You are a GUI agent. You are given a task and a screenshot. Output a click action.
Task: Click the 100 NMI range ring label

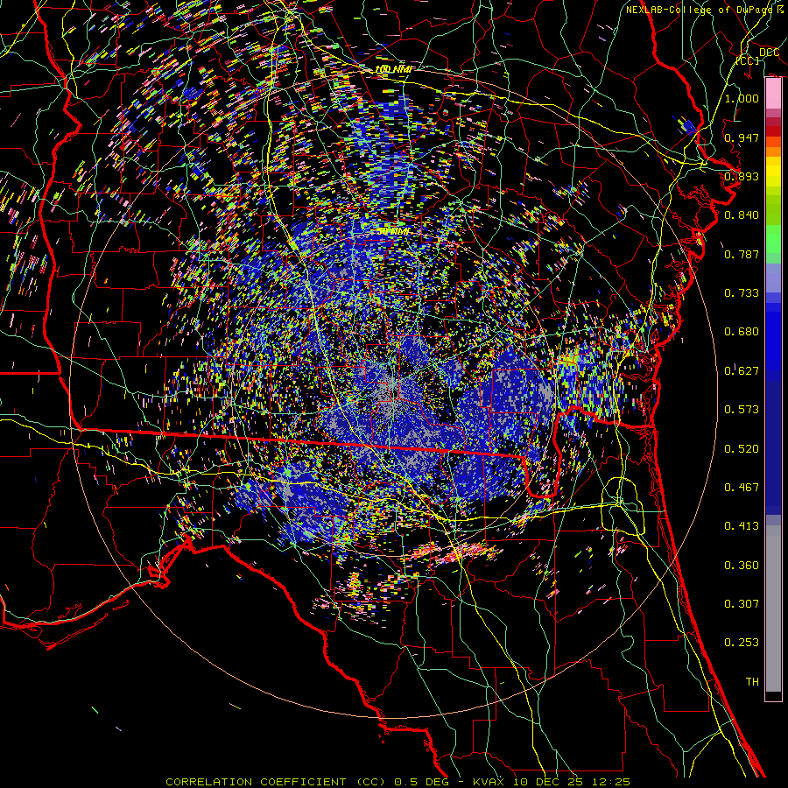[x=393, y=69]
